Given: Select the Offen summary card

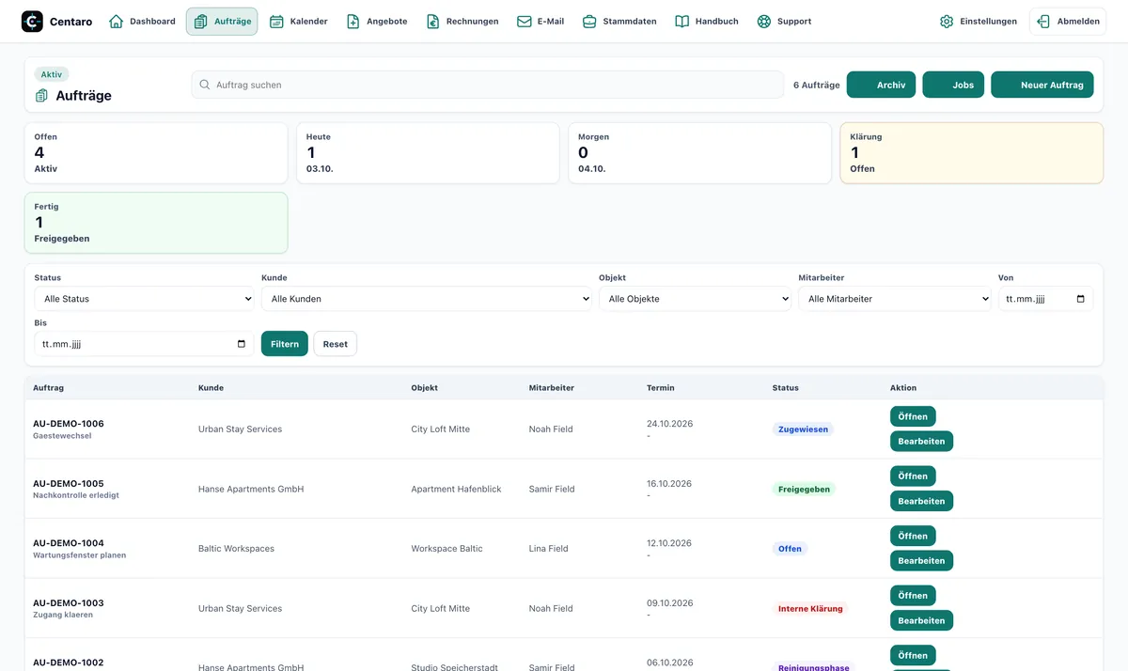Looking at the screenshot, I should click(156, 153).
